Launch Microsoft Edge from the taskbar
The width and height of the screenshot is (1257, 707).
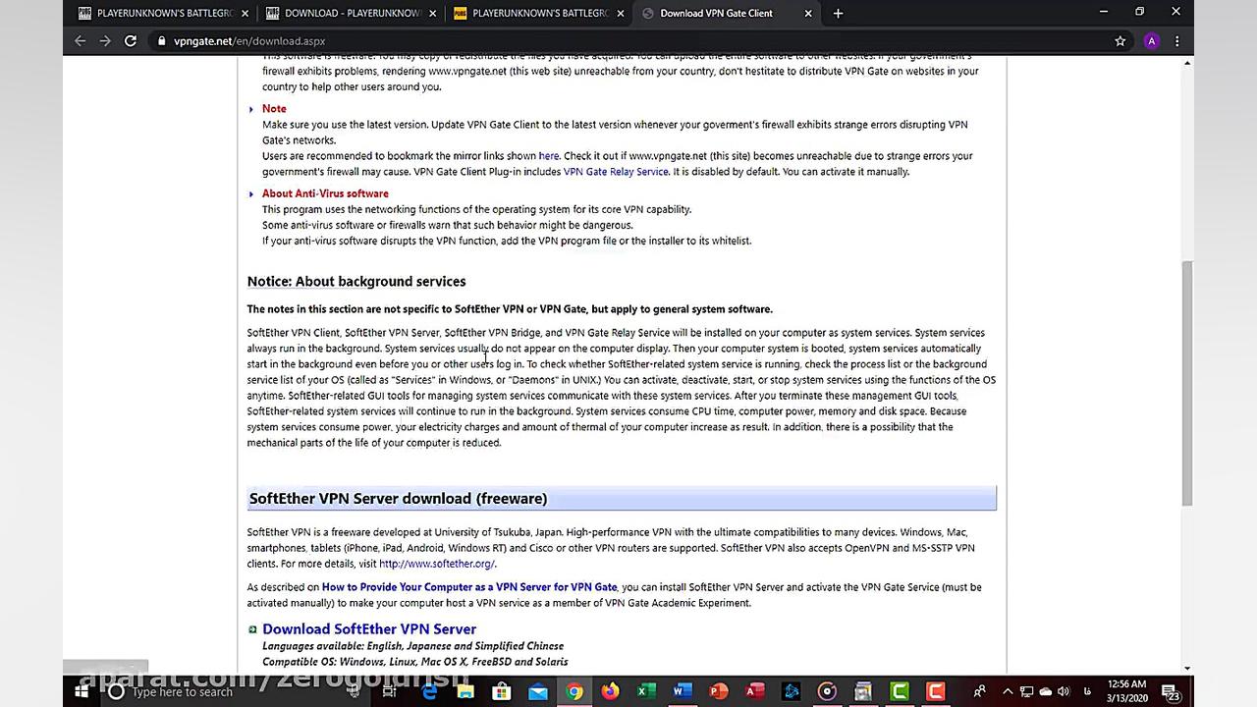[x=430, y=691]
